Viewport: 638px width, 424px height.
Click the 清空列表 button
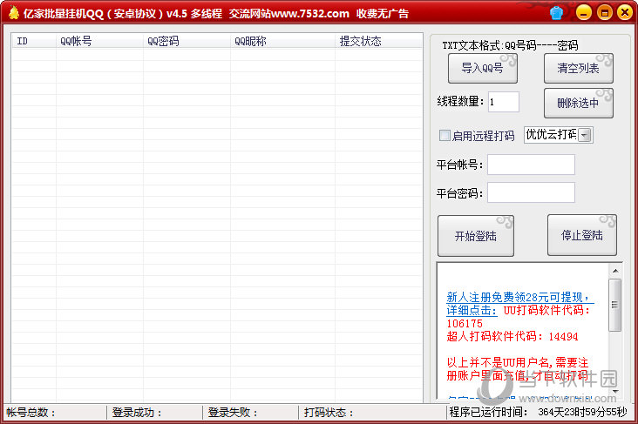[x=578, y=68]
